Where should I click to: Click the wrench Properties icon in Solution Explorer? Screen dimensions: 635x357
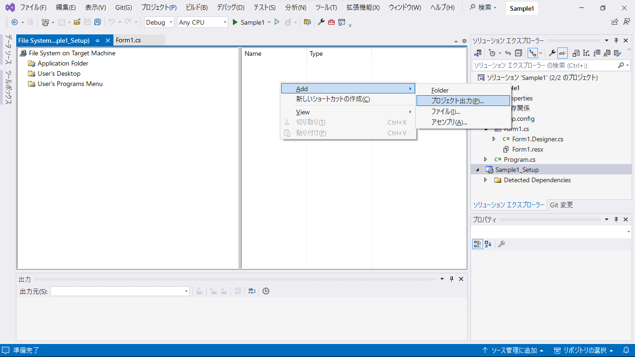tap(552, 53)
